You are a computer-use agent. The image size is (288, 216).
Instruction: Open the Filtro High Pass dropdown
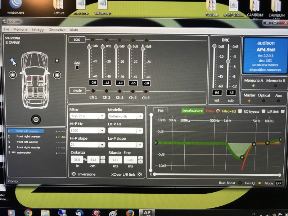pos(87,116)
